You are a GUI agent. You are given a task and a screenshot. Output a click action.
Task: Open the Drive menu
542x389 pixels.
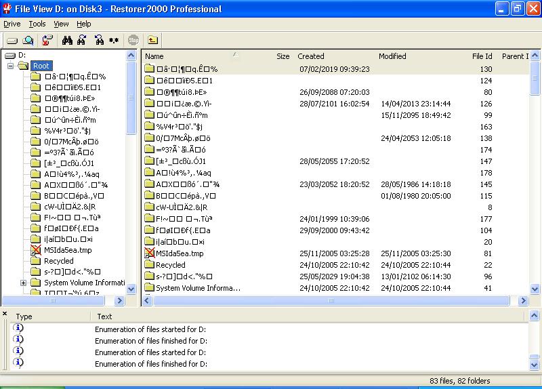pos(12,24)
